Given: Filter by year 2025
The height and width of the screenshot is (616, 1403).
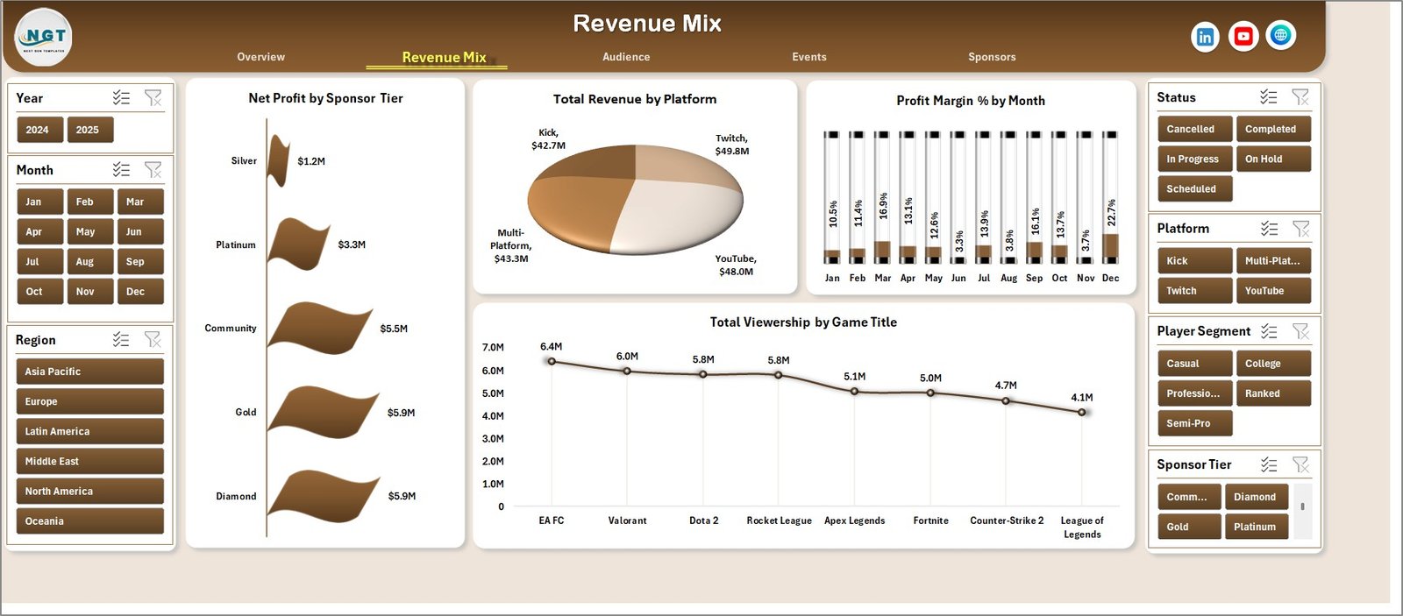Looking at the screenshot, I should (x=89, y=130).
